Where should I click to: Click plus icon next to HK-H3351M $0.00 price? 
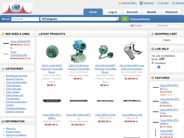coord(108,85)
